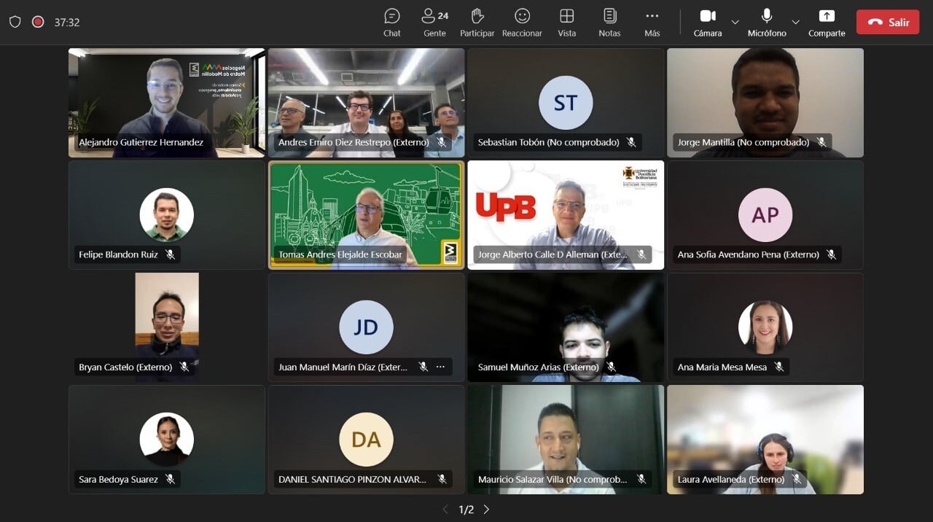Image resolution: width=933 pixels, height=522 pixels.
Task: Go to the previous page of participants
Action: [445, 510]
